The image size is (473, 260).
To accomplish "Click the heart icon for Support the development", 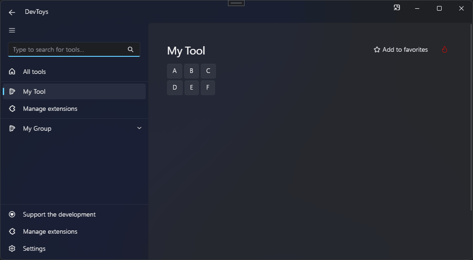I will click(x=12, y=214).
